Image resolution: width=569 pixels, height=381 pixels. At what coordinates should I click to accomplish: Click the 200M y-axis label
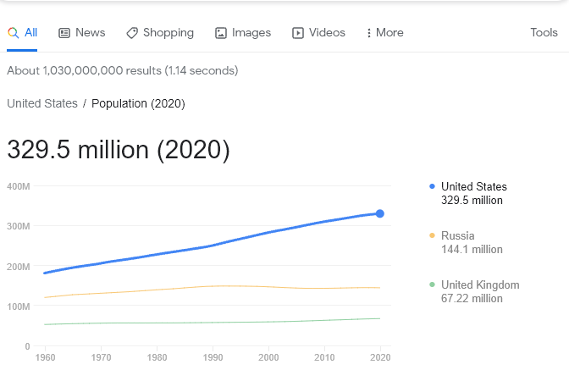click(18, 267)
